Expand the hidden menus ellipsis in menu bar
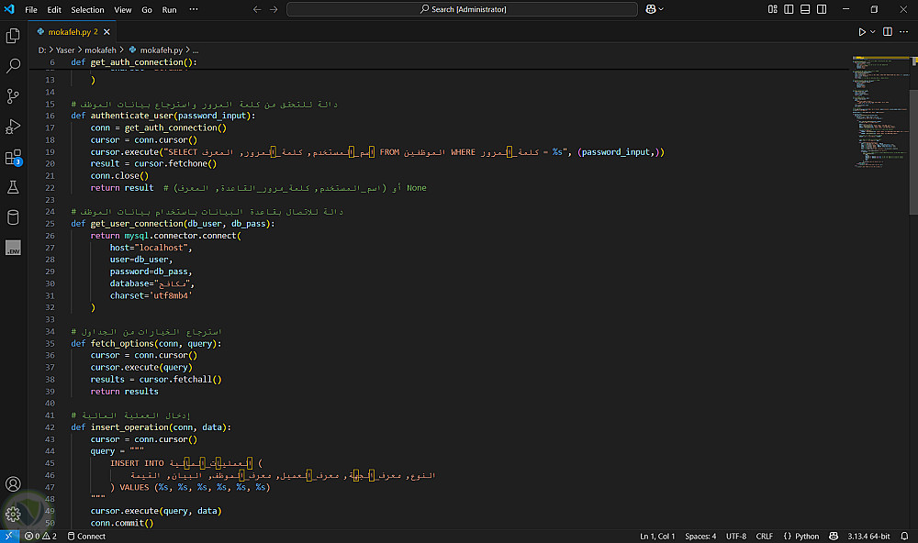 click(x=193, y=9)
